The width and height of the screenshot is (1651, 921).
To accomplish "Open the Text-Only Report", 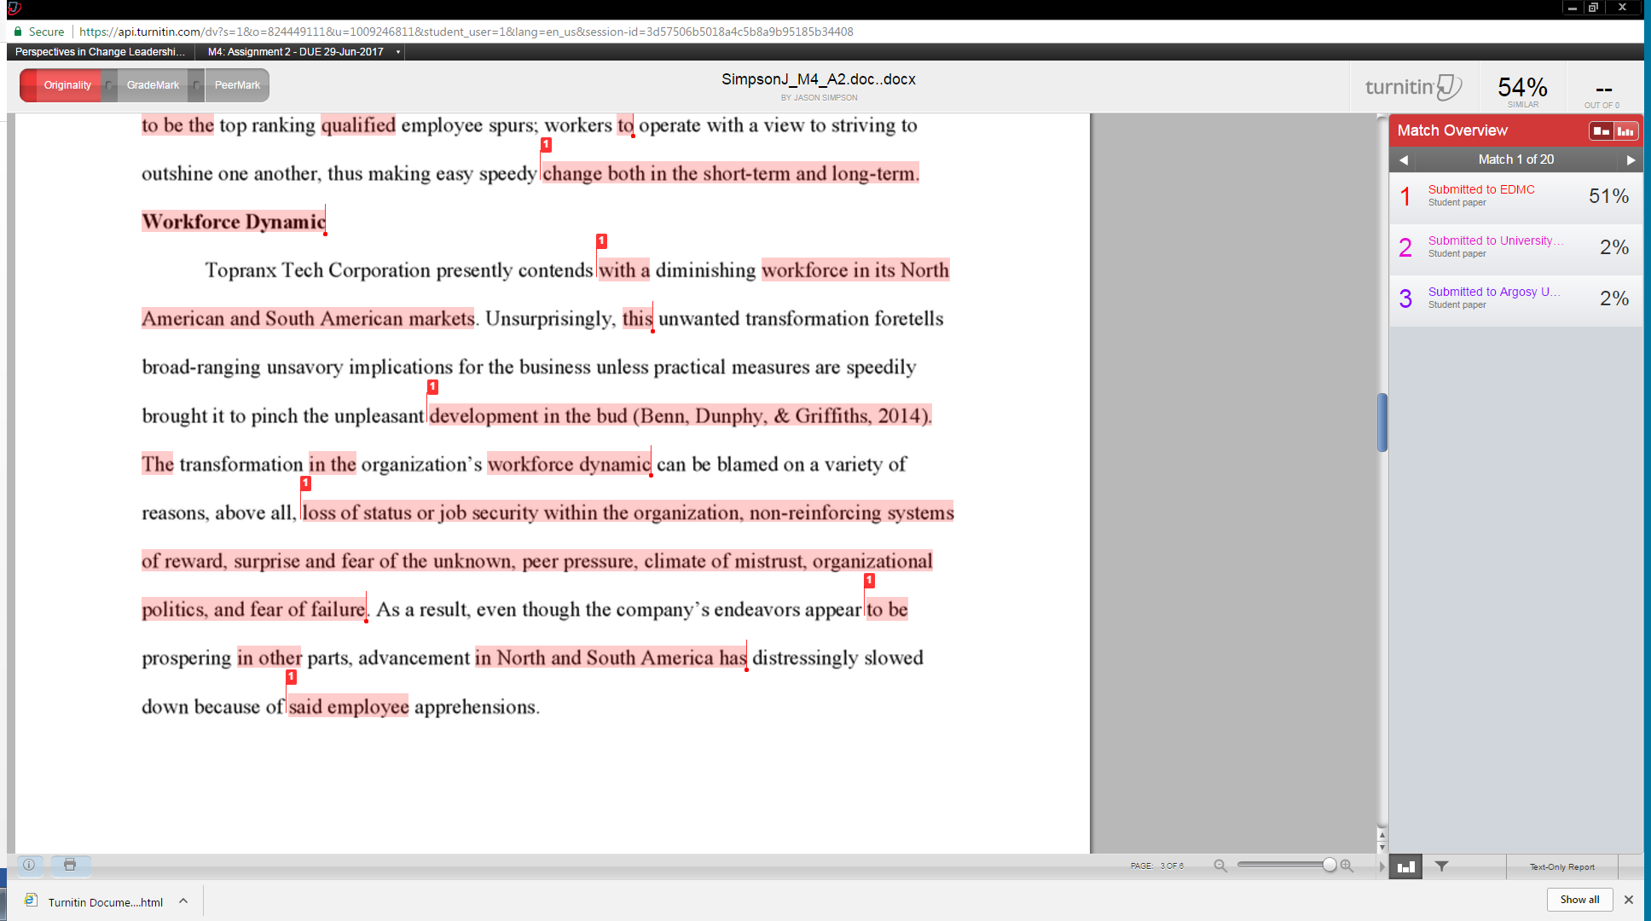I will [x=1561, y=866].
